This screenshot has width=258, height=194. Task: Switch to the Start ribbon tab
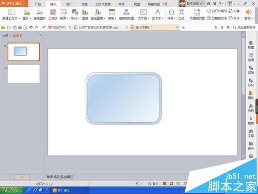(38, 4)
